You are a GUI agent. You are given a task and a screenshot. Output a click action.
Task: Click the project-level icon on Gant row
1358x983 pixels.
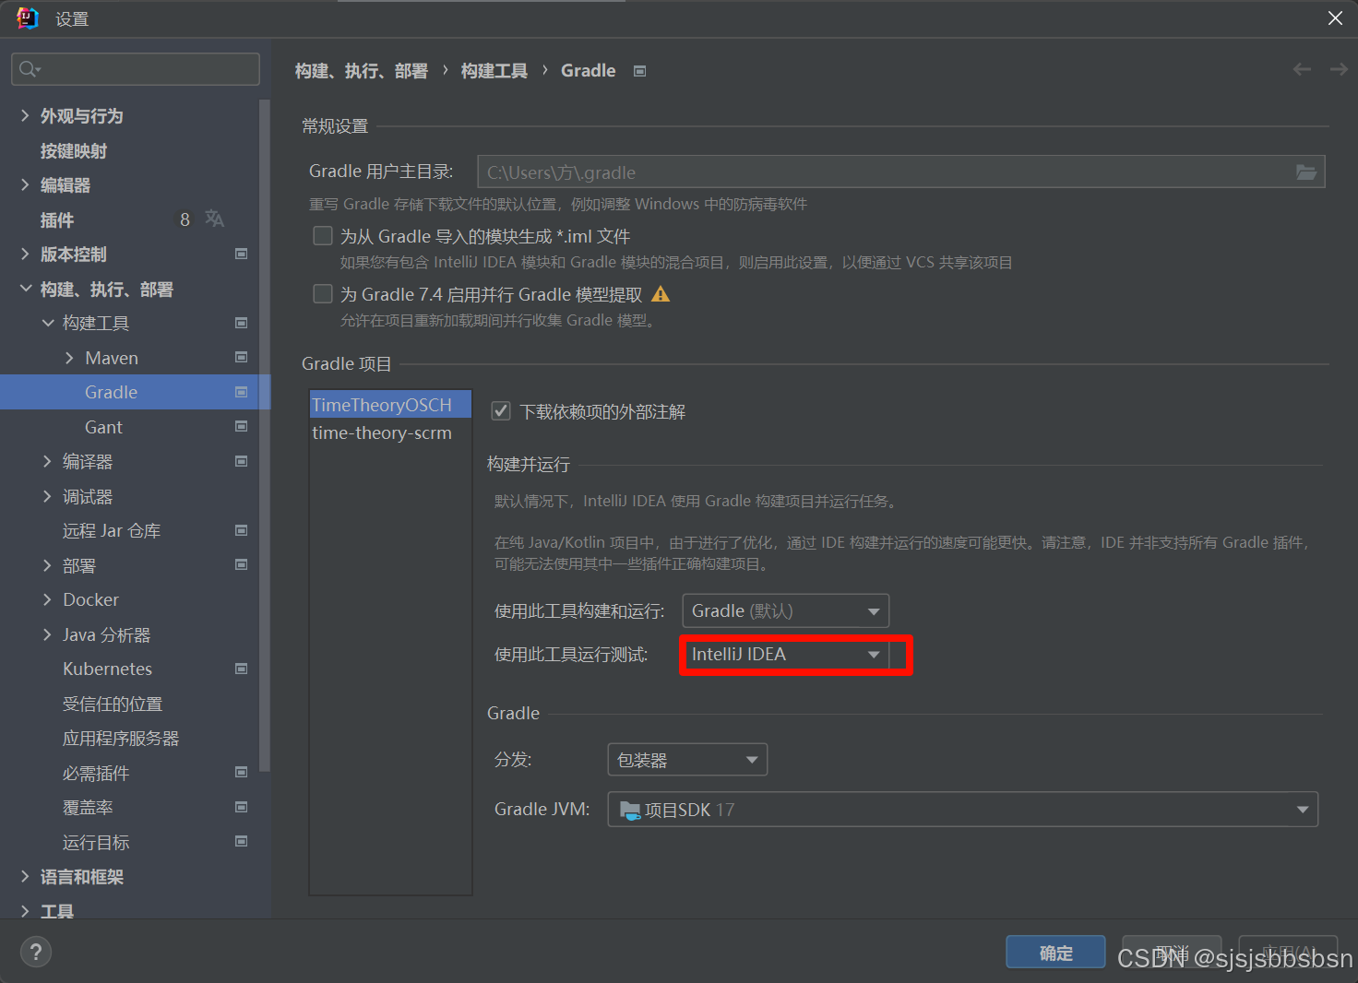(x=242, y=426)
